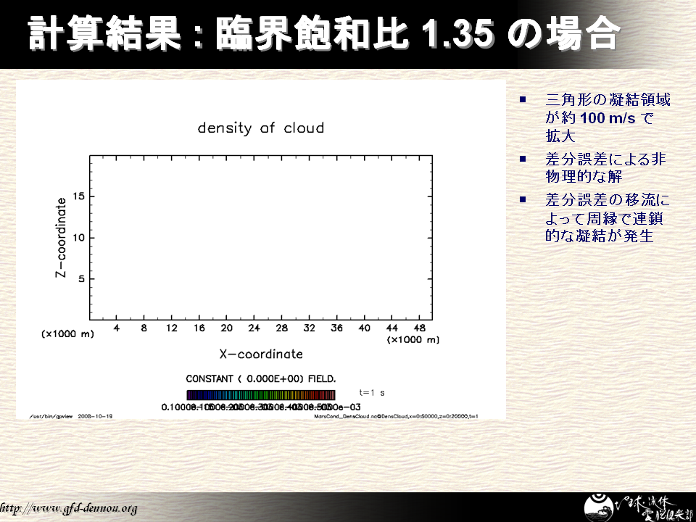Click the second blue square bullet marker

(x=523, y=159)
